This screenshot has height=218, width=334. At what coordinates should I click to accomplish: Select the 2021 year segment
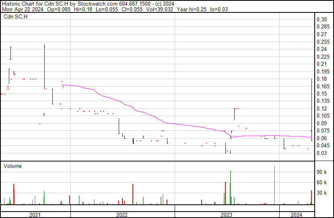point(35,215)
